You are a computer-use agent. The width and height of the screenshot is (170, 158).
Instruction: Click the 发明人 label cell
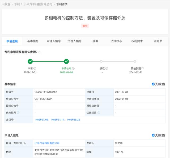[99, 143]
